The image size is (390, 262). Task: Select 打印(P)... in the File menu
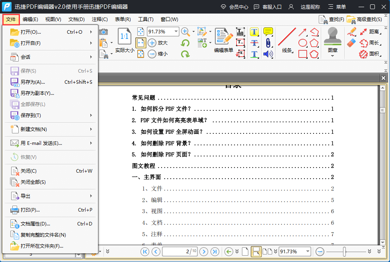[x=30, y=210]
